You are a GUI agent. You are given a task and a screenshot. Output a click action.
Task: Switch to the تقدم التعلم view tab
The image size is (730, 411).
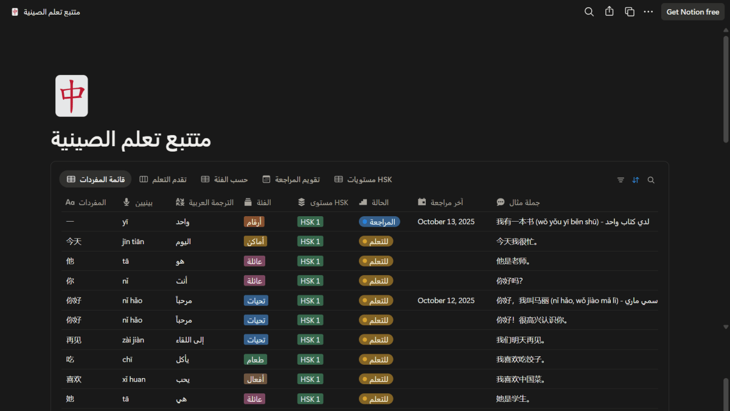pyautogui.click(x=164, y=179)
